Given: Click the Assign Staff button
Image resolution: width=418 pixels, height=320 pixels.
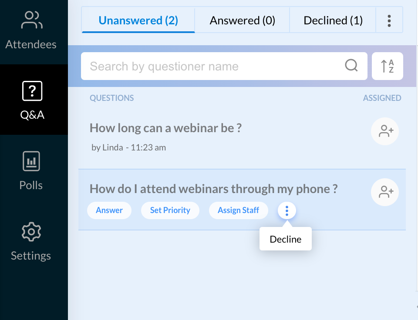Looking at the screenshot, I should point(238,210).
